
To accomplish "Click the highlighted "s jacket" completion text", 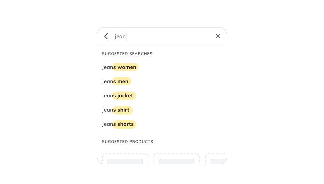I will tap(124, 96).
